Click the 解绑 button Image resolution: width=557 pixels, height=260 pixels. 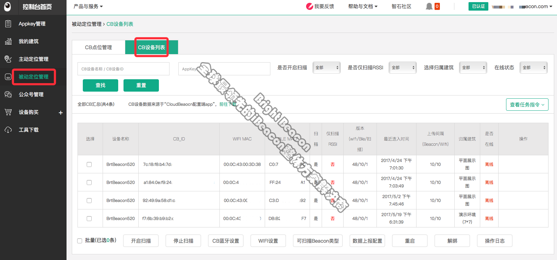tap(452, 241)
